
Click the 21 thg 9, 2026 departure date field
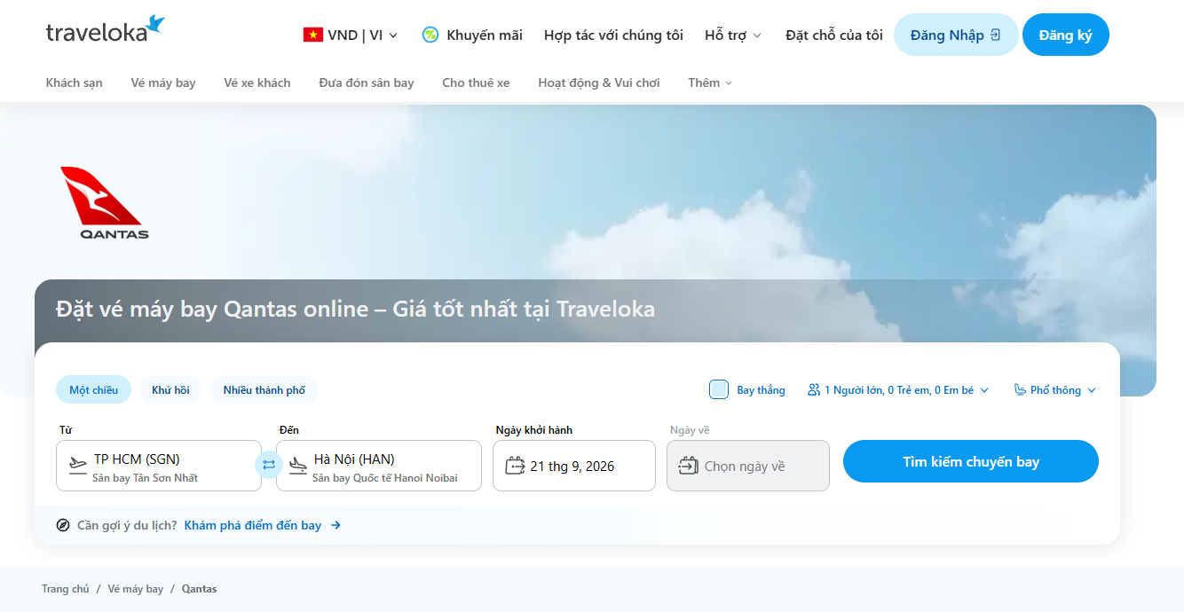(x=574, y=466)
